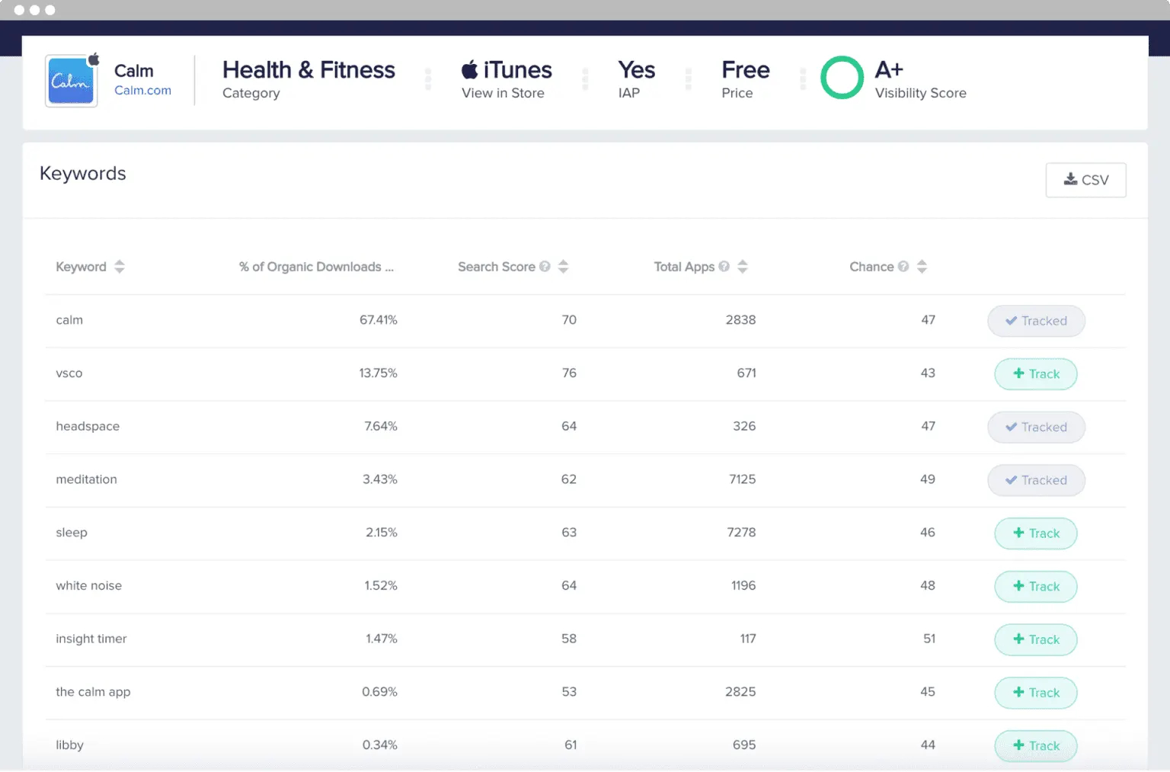Viewport: 1170px width, 772px height.
Task: Select the vsco keyword text
Action: click(x=69, y=373)
